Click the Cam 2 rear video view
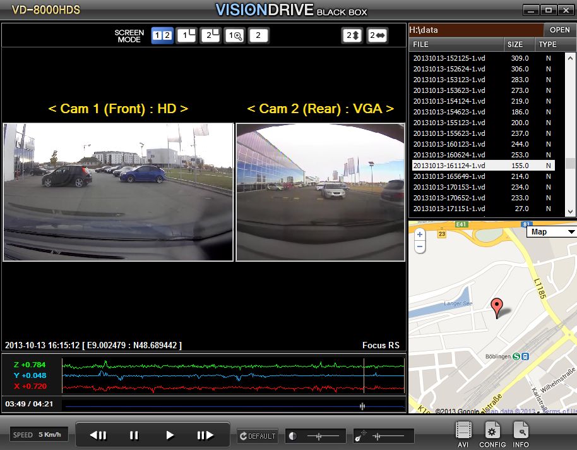This screenshot has width=577, height=450. point(320,192)
